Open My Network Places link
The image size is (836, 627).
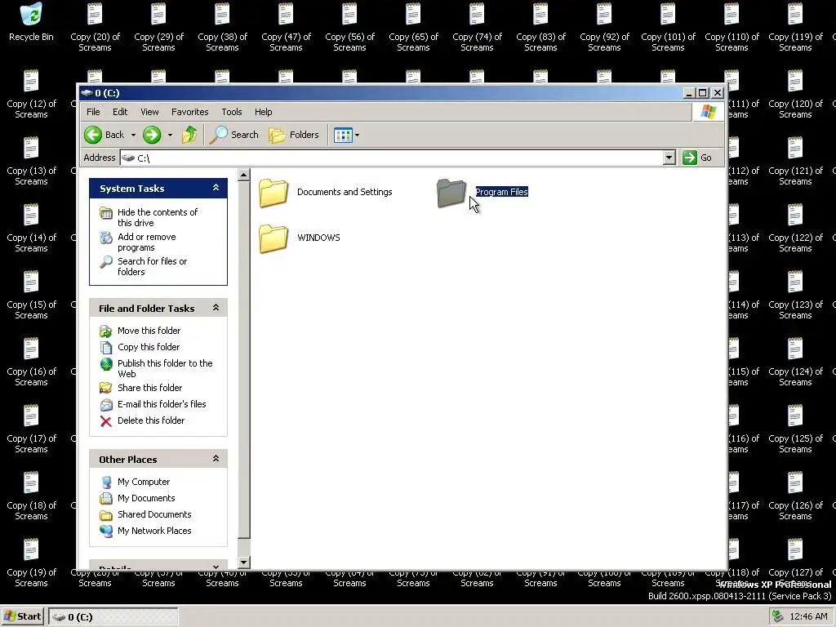(x=154, y=531)
